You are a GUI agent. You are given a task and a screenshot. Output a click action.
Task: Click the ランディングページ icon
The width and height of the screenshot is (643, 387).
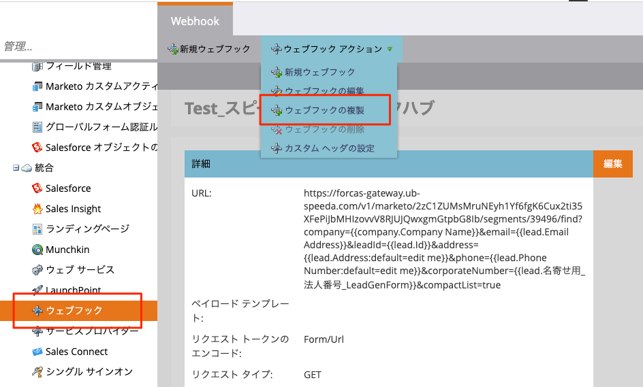click(38, 229)
